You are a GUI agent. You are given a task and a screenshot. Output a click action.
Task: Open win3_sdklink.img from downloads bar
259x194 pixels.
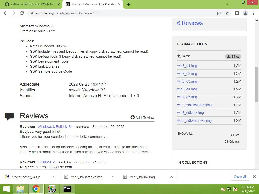coord(142,177)
